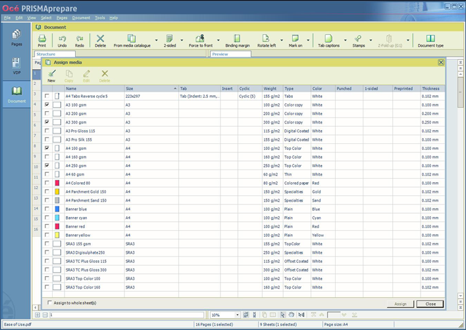Click the expand-all plus icon at bottom left

(38, 315)
